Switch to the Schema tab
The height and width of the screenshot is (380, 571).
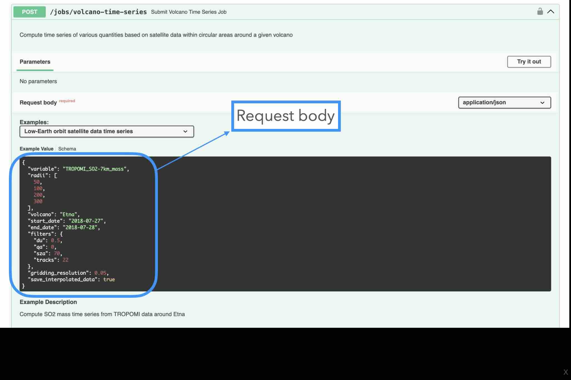coord(67,149)
